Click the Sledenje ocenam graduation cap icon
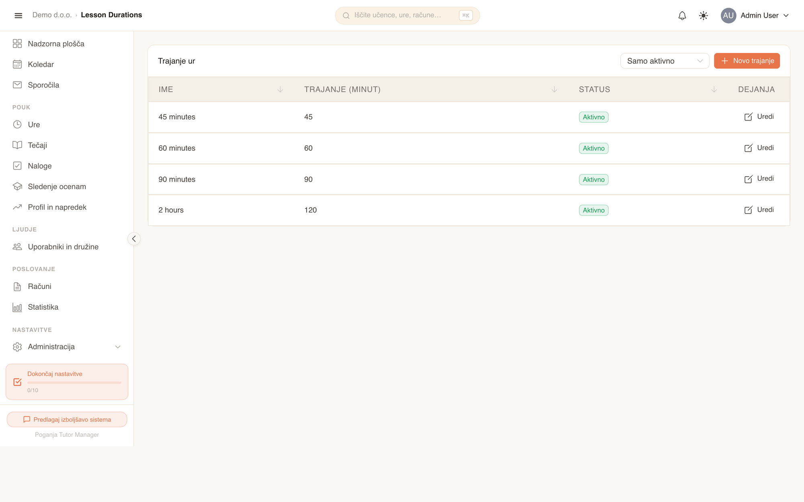This screenshot has height=502, width=804. [x=17, y=187]
